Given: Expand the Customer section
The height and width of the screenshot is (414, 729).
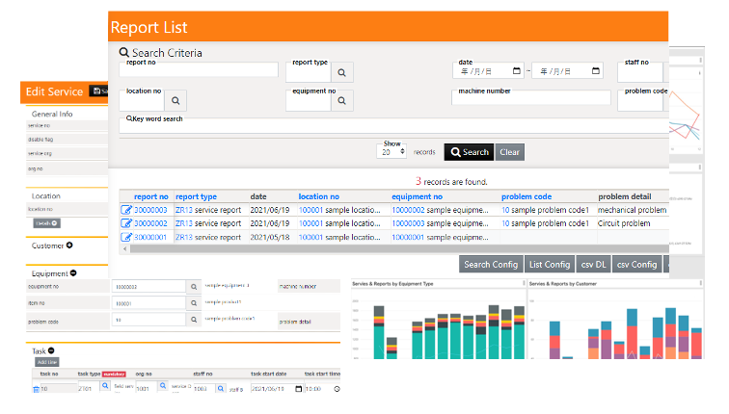Looking at the screenshot, I should click(69, 246).
